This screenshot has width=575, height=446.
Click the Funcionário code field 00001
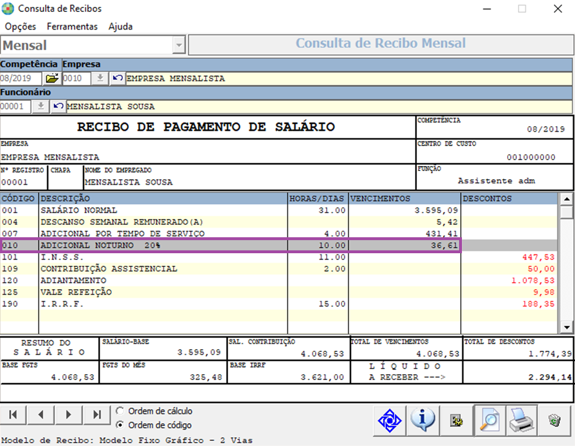[15, 106]
